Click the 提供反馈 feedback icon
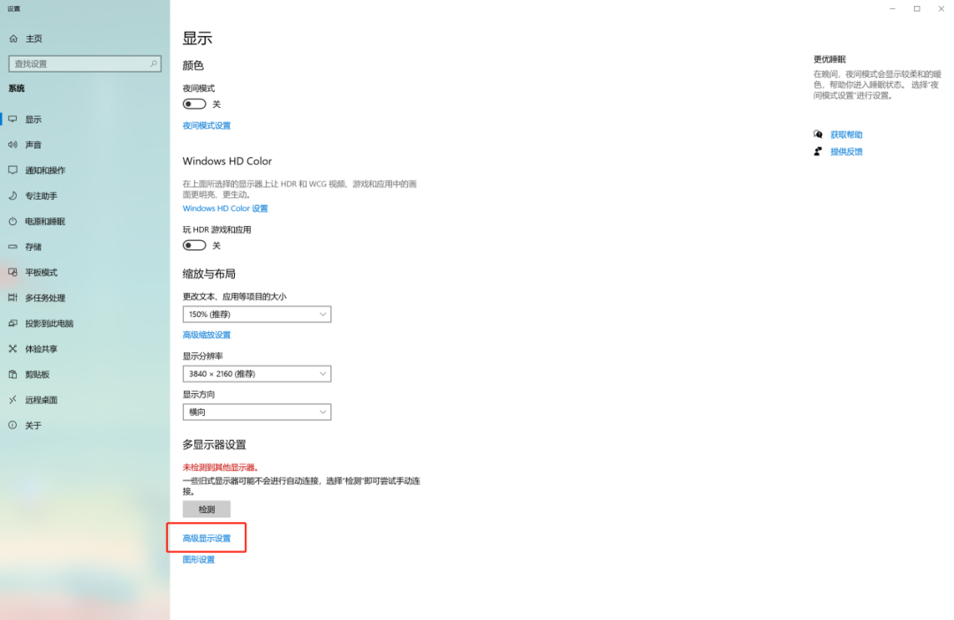954x620 pixels. (818, 152)
